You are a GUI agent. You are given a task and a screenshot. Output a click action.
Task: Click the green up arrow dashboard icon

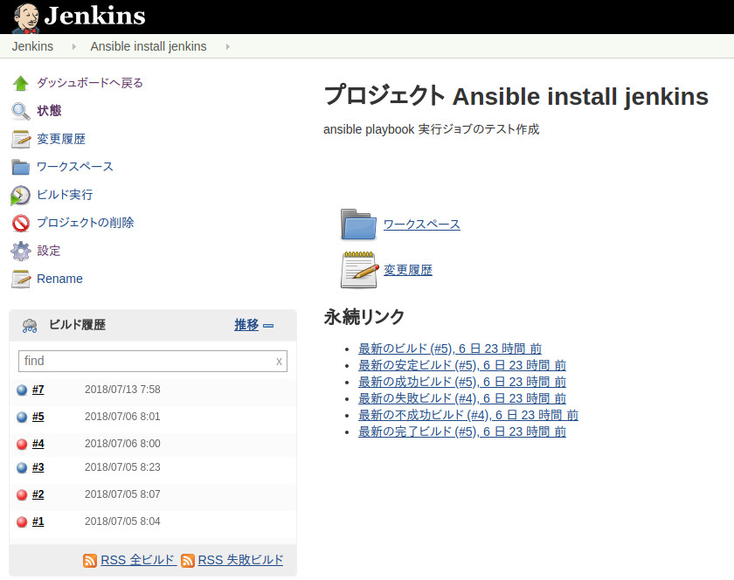(21, 83)
